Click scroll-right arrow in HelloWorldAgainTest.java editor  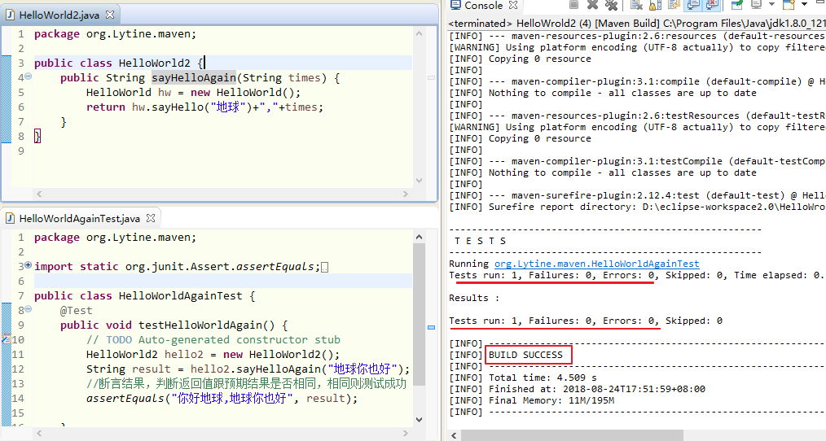pyautogui.click(x=406, y=433)
